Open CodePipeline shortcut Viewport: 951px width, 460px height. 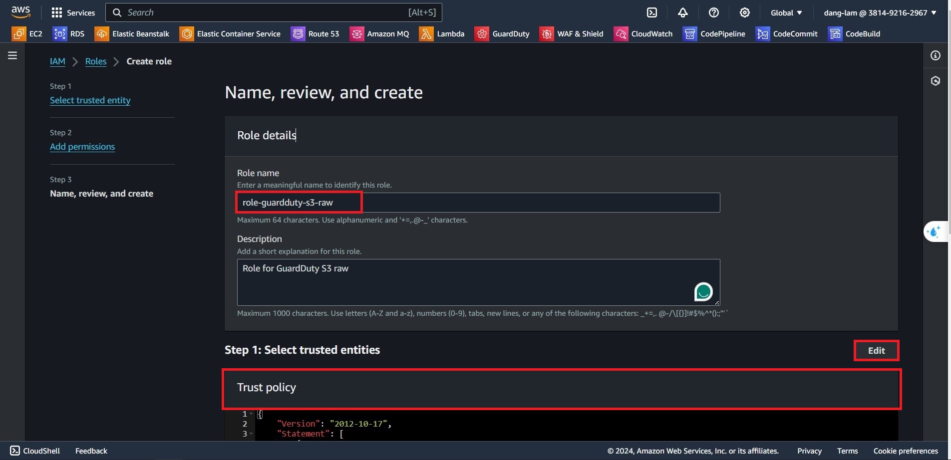point(714,34)
